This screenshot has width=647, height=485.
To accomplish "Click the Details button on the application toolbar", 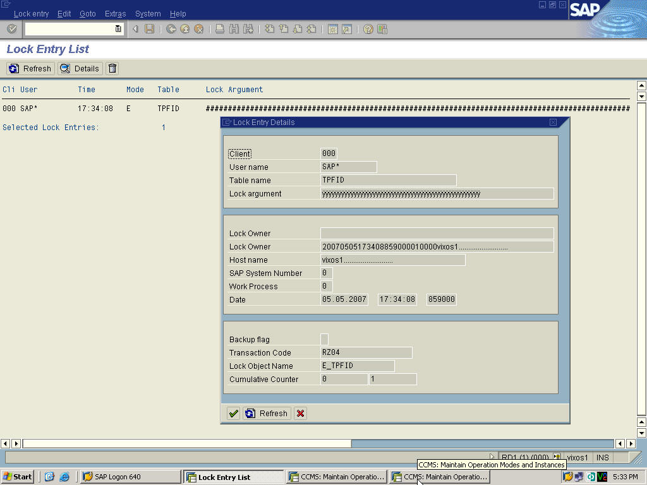I will click(80, 68).
